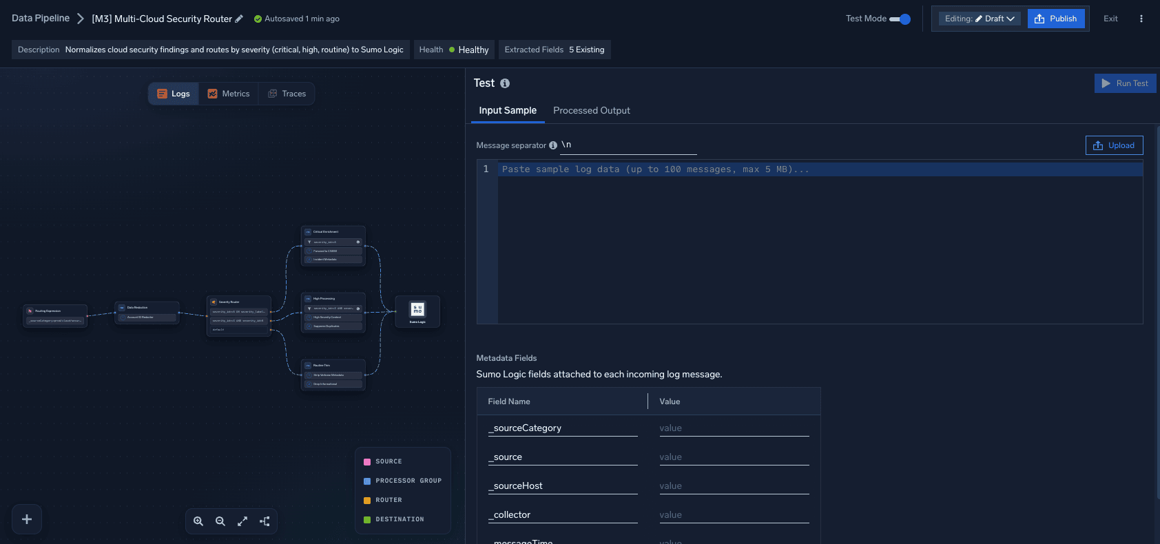Toggle the Test Mode switch
Screen dimensions: 1160x544
tap(900, 19)
